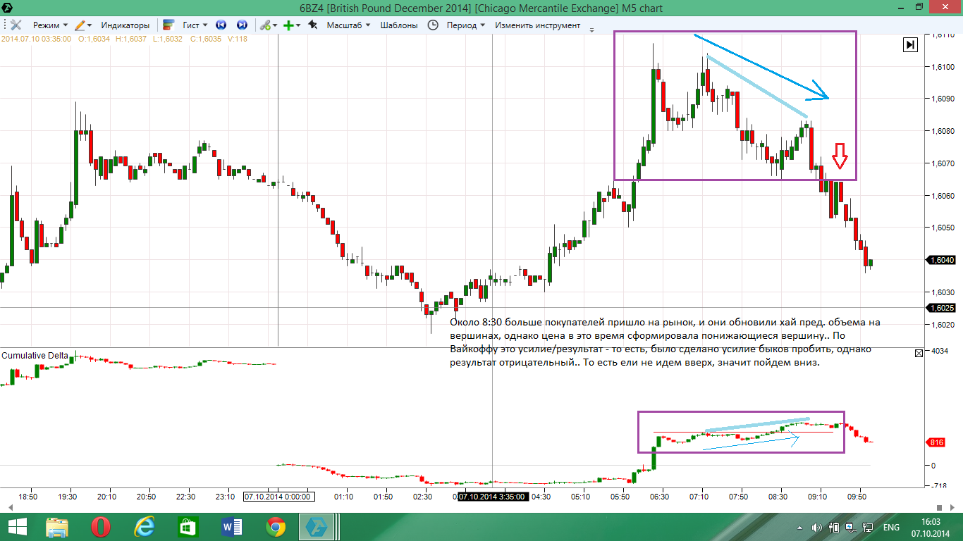Click the green plus add icon
The image size is (963, 541).
288,25
